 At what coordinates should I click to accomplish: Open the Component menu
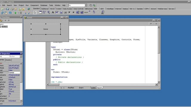pyautogui.click(x=35, y=5)
